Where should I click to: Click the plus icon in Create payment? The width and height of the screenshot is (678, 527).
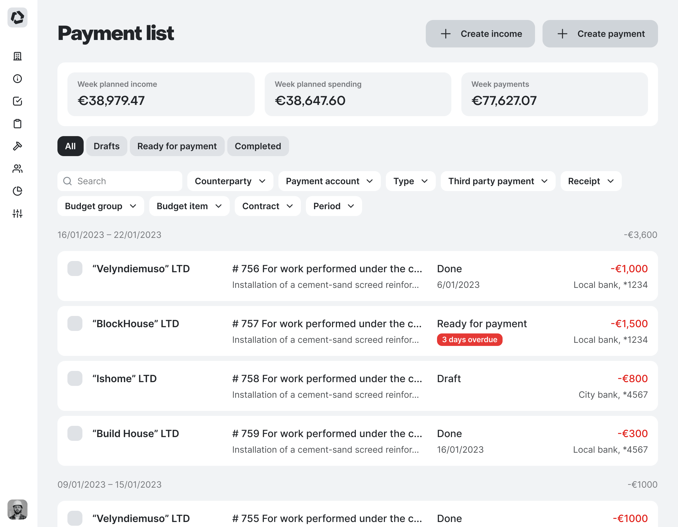coord(563,34)
